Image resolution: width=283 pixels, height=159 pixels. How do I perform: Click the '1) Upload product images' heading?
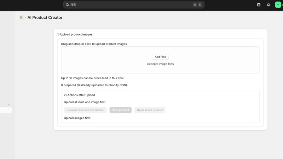[x=75, y=34]
